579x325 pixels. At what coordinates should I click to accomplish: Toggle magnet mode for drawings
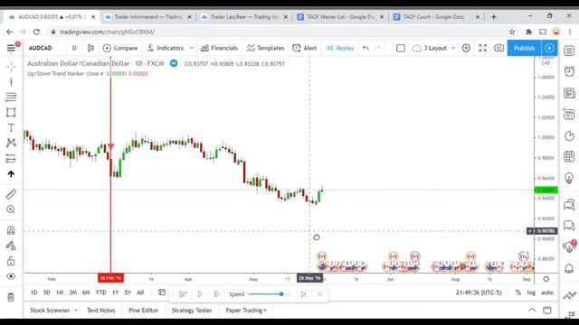[x=11, y=230]
